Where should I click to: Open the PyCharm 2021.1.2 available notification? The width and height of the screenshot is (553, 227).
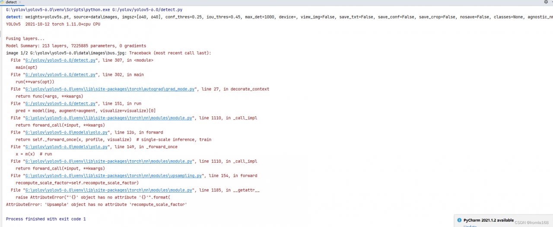click(488, 220)
